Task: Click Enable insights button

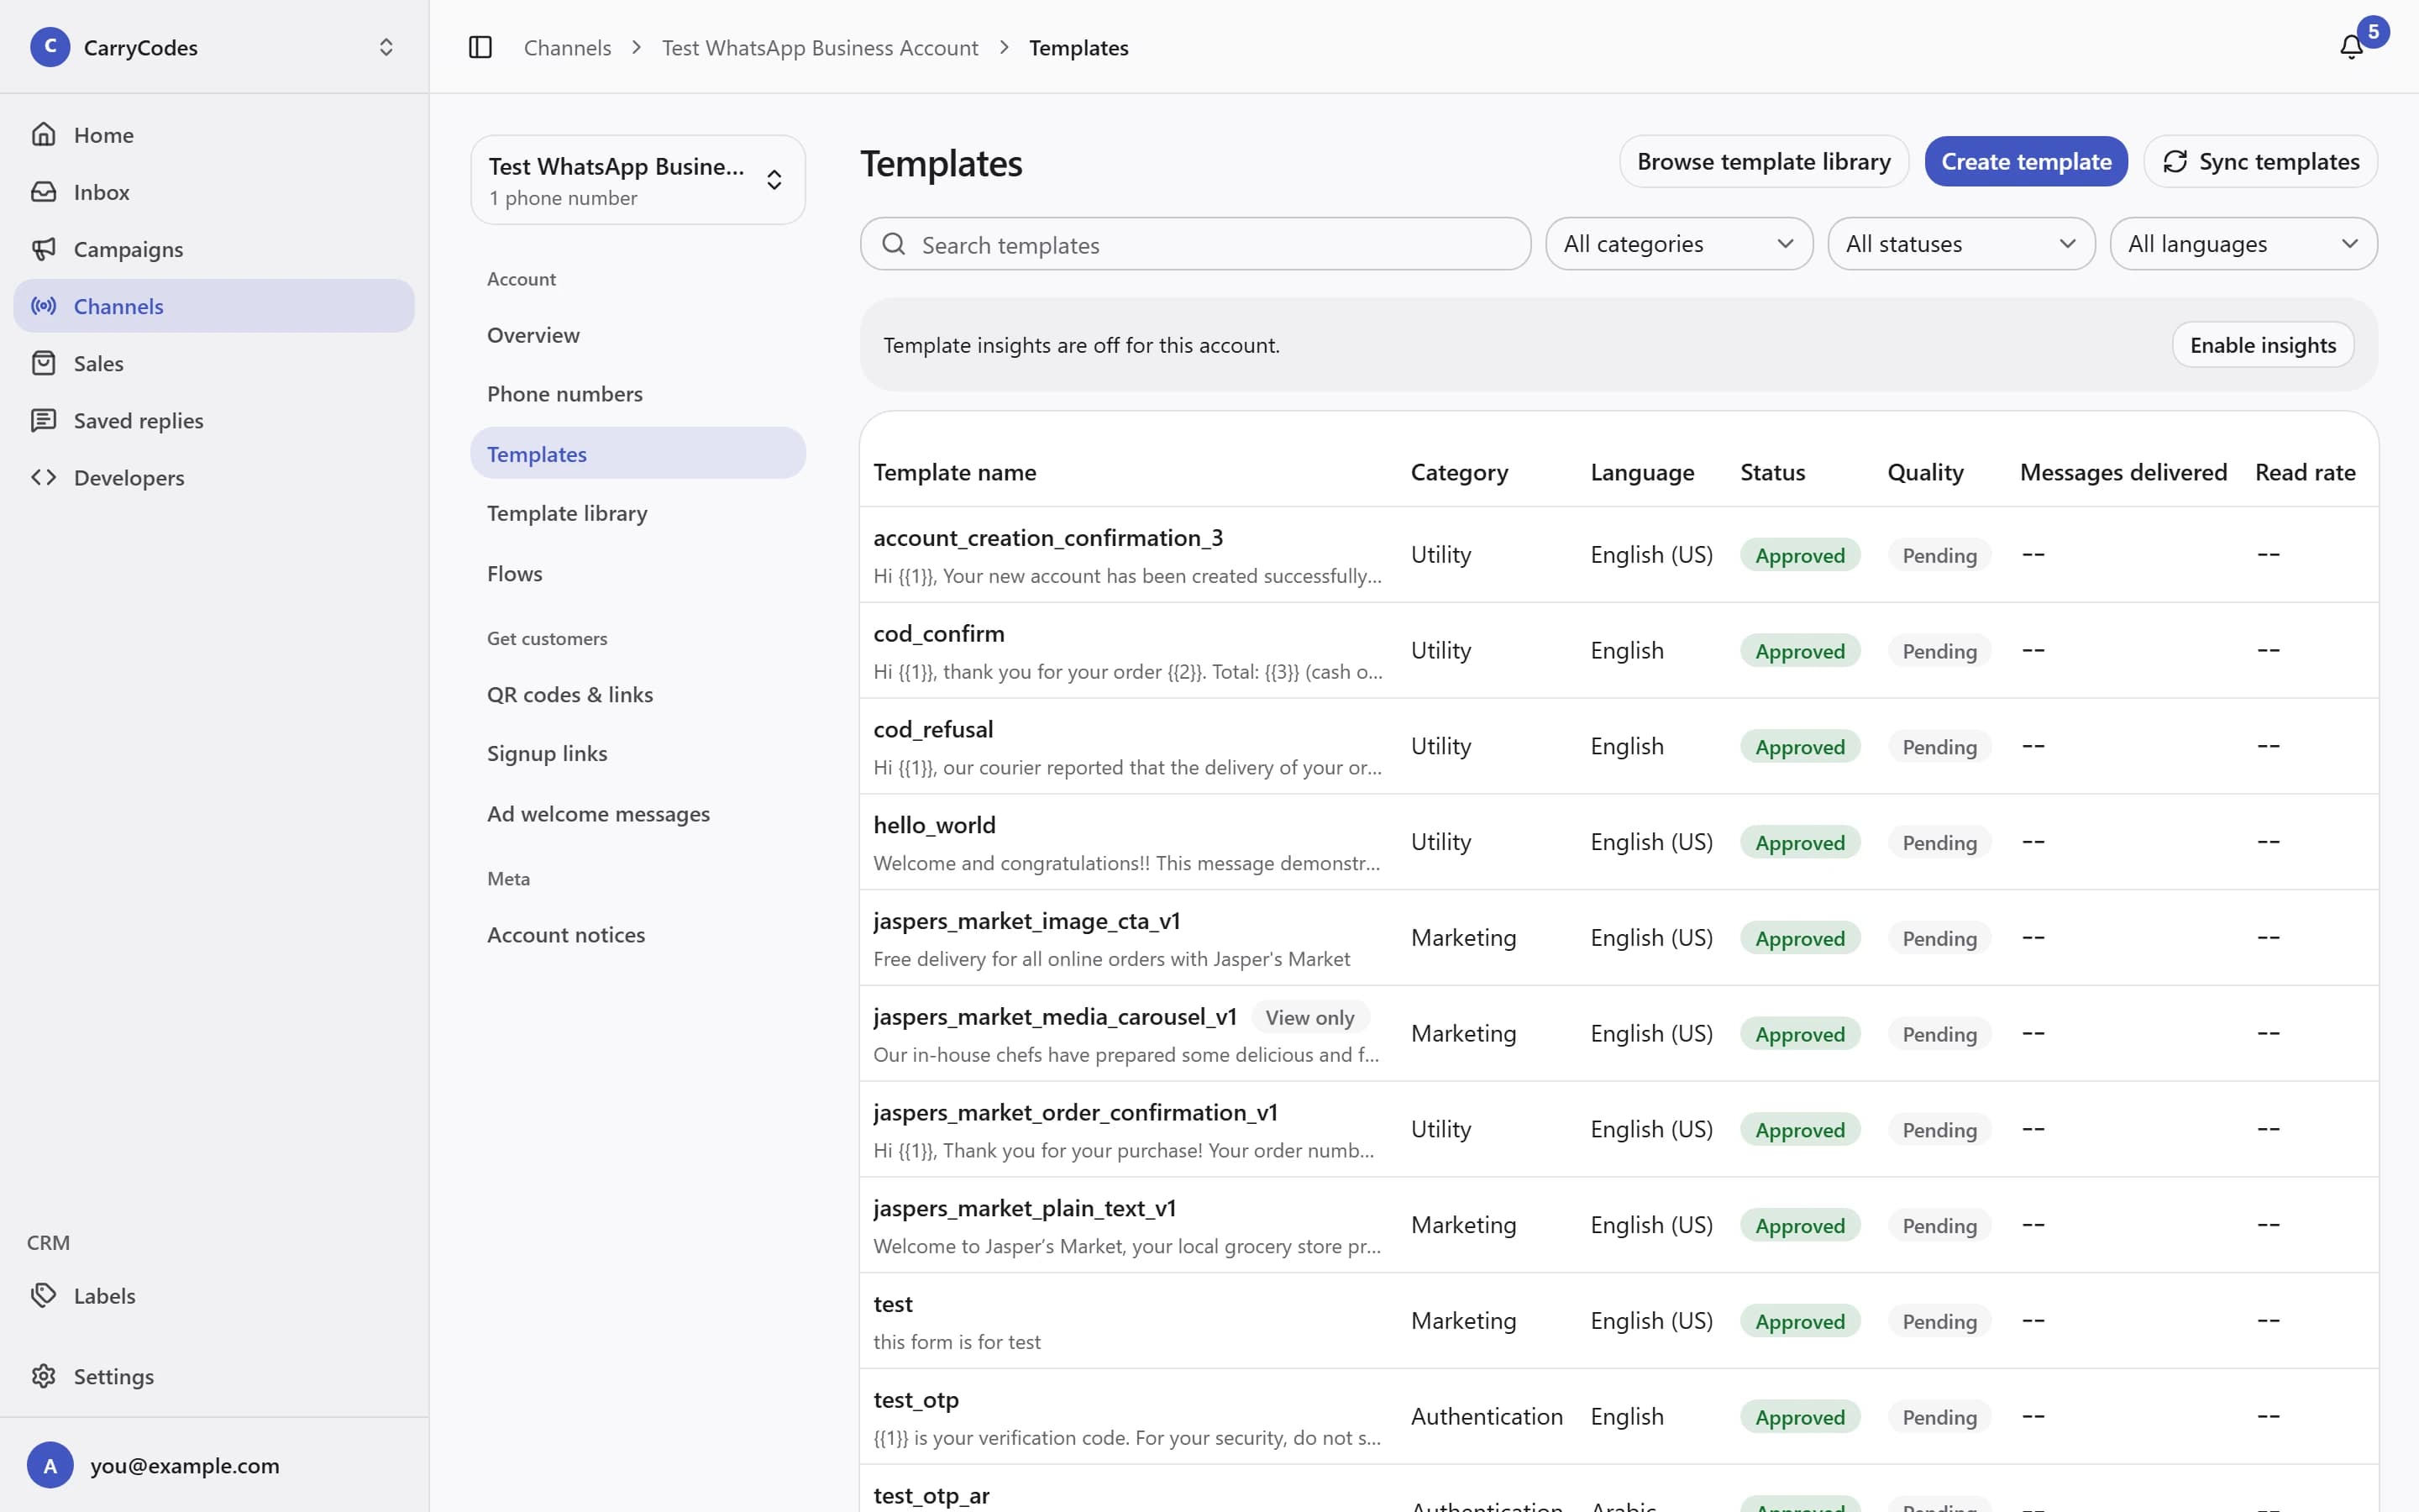Action: (2263, 345)
